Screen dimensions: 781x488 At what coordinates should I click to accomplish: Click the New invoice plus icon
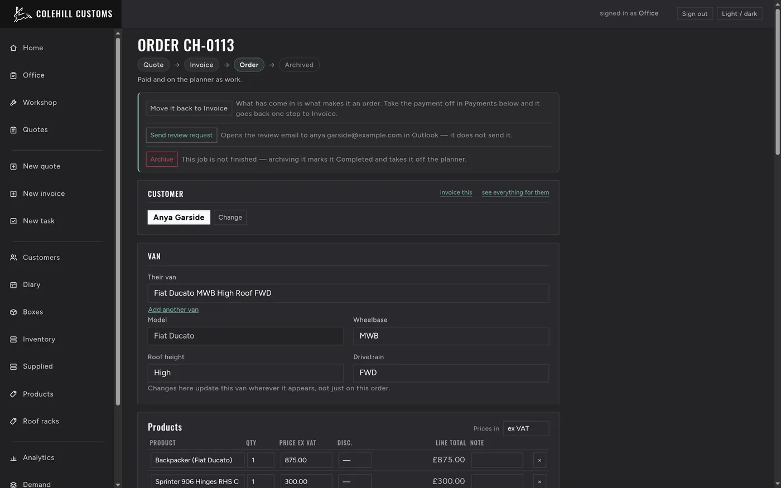[13, 194]
